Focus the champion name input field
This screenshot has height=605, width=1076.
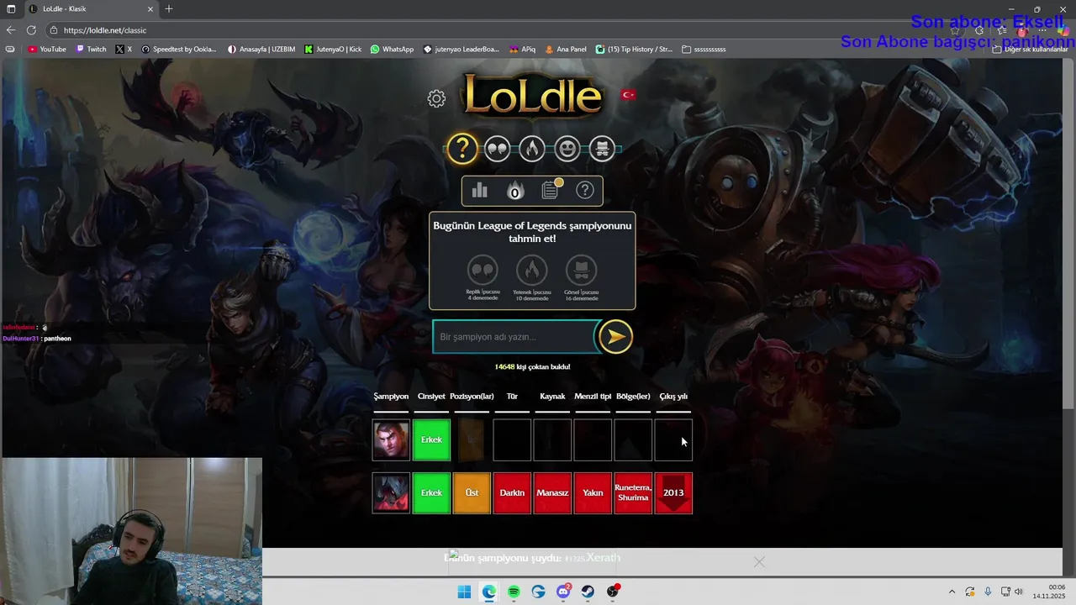[514, 337]
